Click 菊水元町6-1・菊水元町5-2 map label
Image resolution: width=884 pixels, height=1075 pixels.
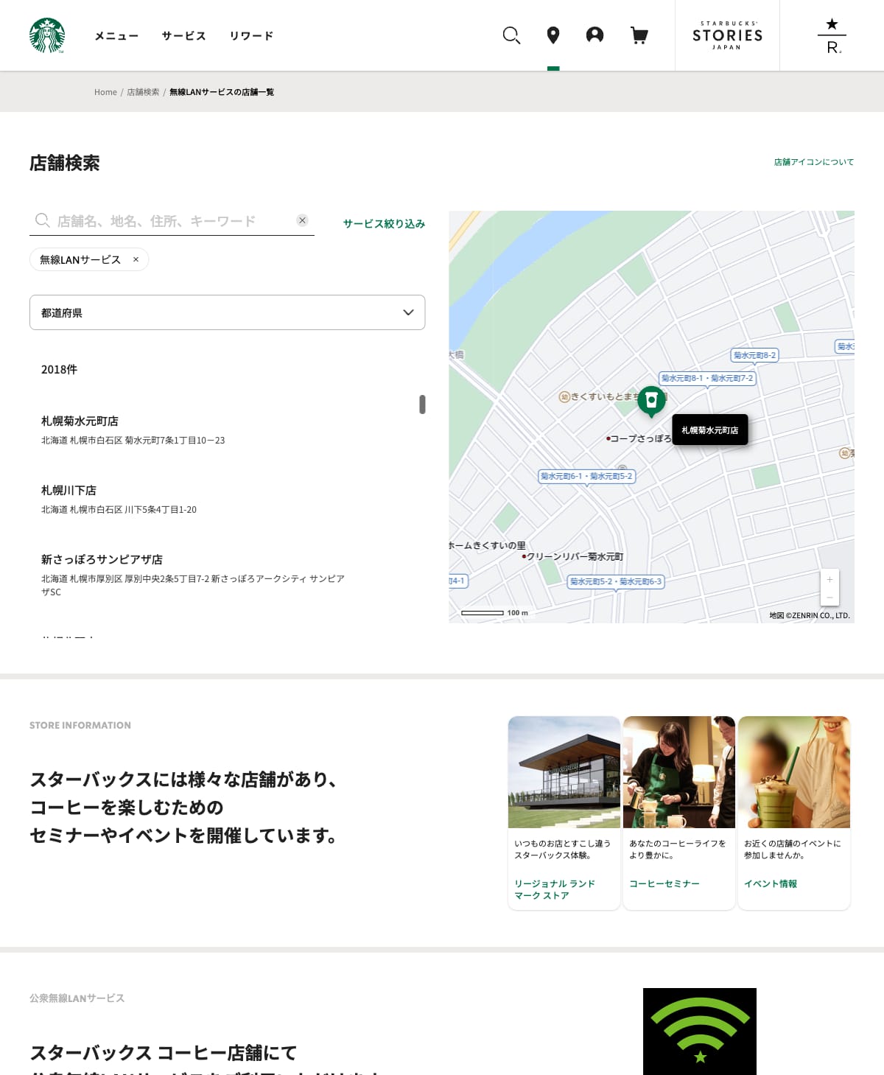coord(586,476)
